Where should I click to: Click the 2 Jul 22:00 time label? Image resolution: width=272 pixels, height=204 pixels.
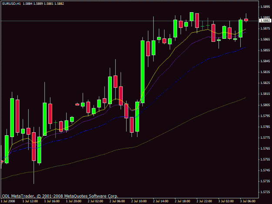pos(205,201)
